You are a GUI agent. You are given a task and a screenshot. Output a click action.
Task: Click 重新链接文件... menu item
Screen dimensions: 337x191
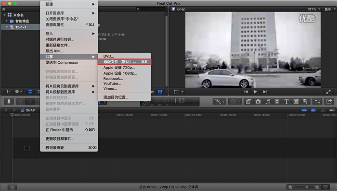coord(69,45)
